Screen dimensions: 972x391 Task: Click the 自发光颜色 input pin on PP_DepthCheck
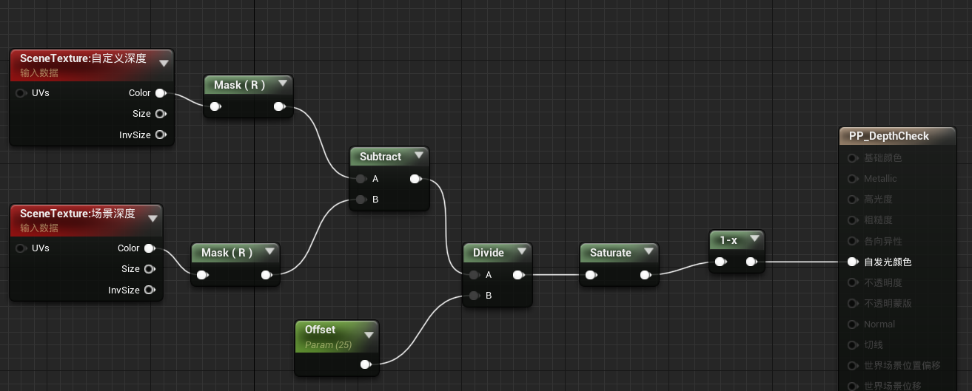click(x=853, y=262)
